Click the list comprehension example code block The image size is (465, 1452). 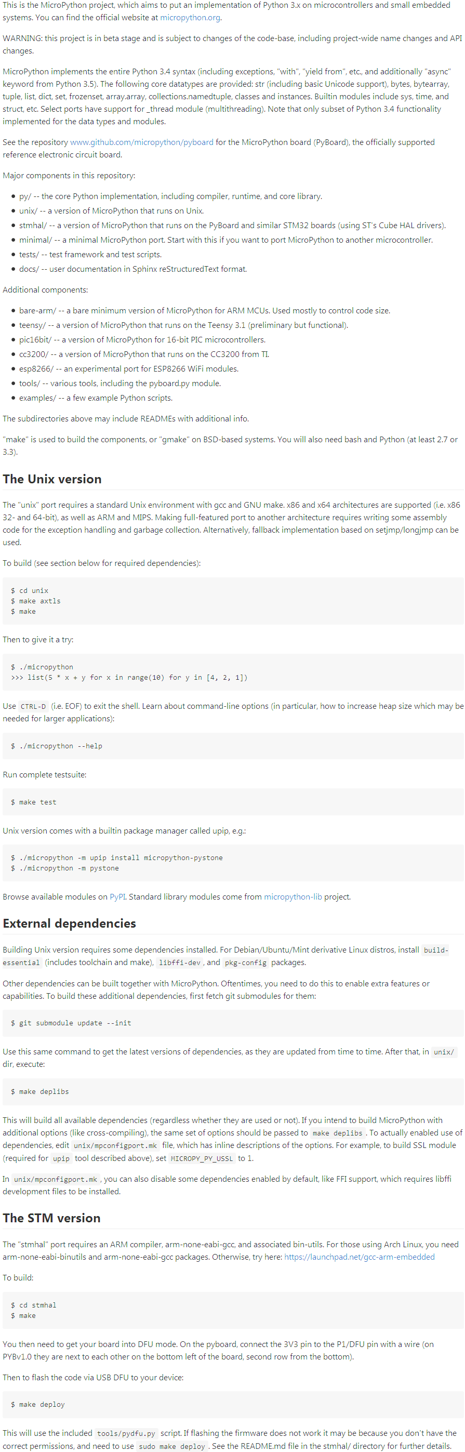233,672
